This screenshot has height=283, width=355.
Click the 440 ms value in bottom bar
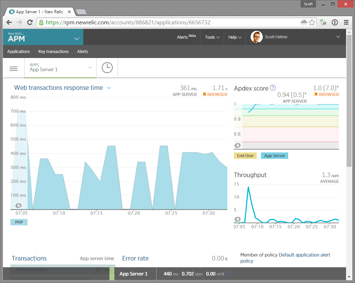click(171, 274)
